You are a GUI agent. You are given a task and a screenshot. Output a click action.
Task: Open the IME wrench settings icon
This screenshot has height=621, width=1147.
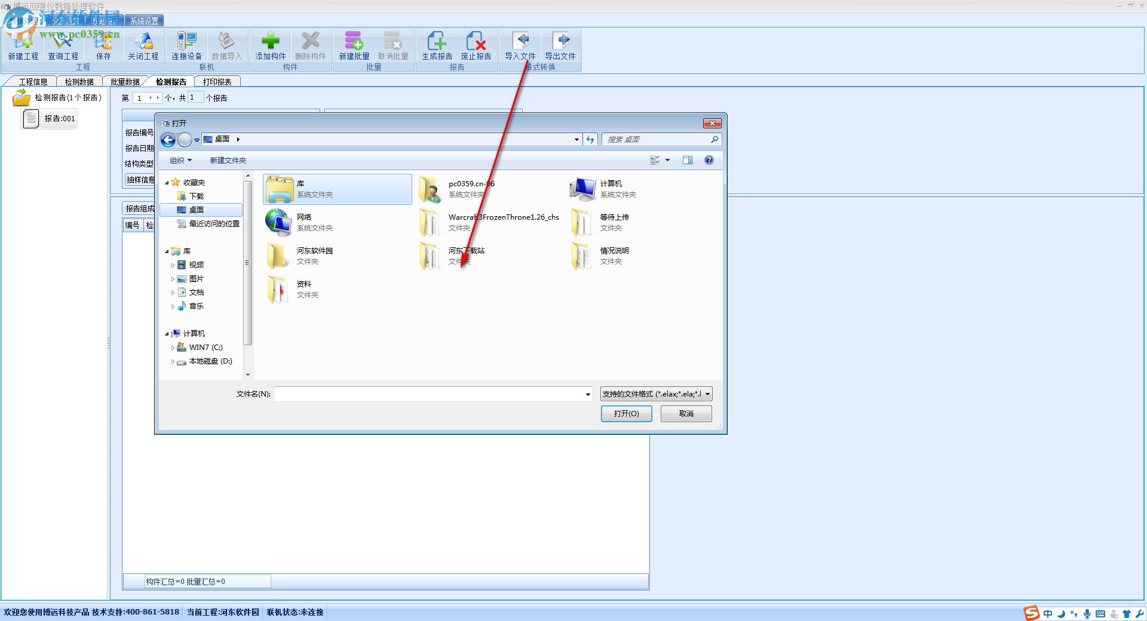1140,614
